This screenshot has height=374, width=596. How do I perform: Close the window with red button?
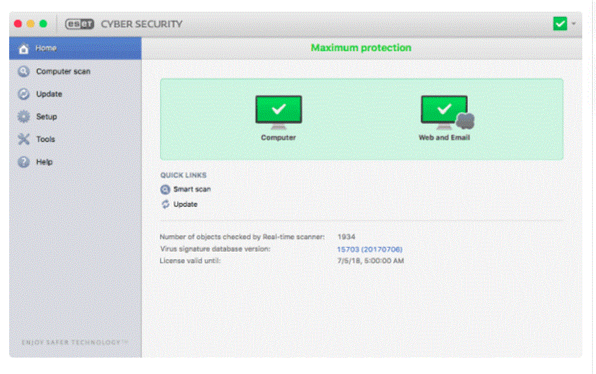click(18, 24)
